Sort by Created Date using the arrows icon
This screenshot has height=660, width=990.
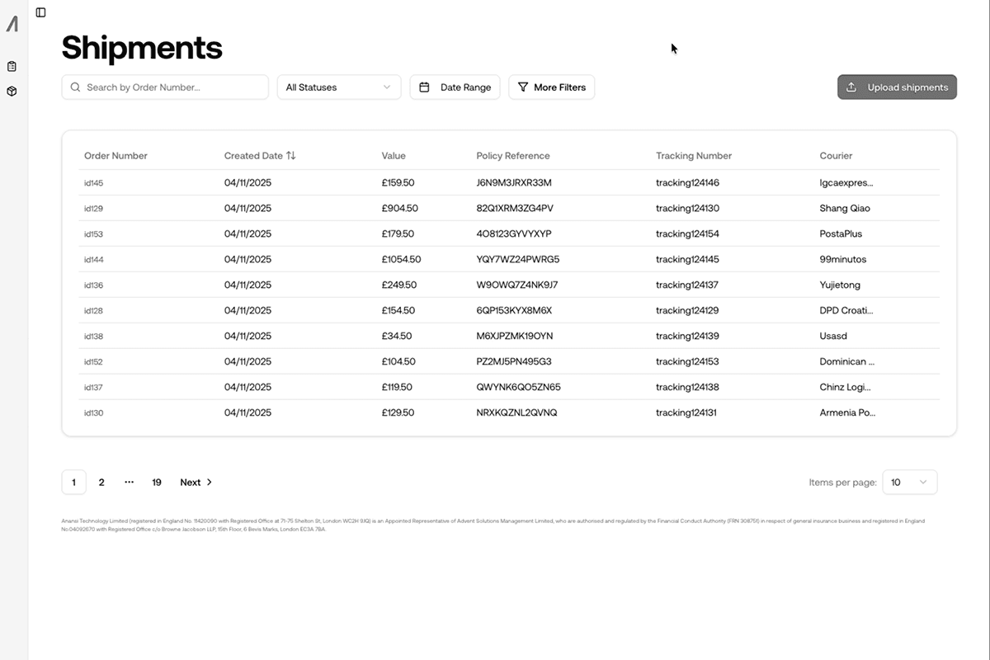291,156
